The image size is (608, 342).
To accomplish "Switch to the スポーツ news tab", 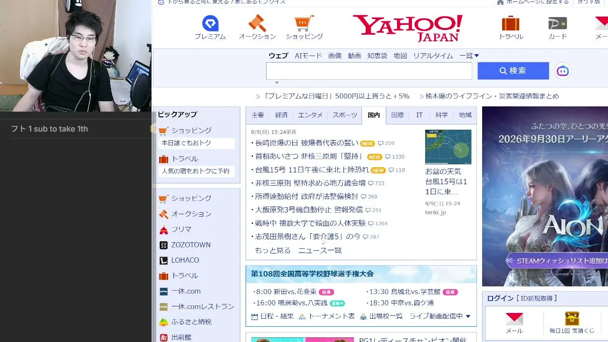I will coord(345,115).
